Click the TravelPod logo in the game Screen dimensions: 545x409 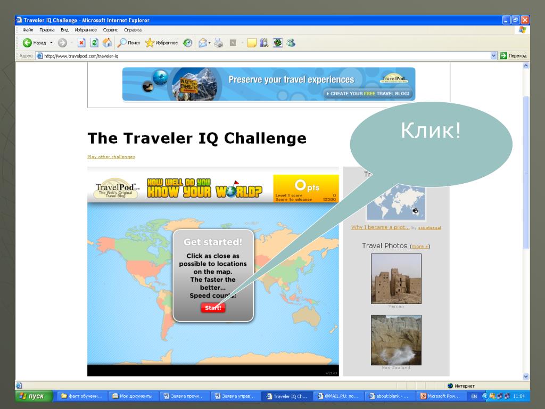(117, 190)
